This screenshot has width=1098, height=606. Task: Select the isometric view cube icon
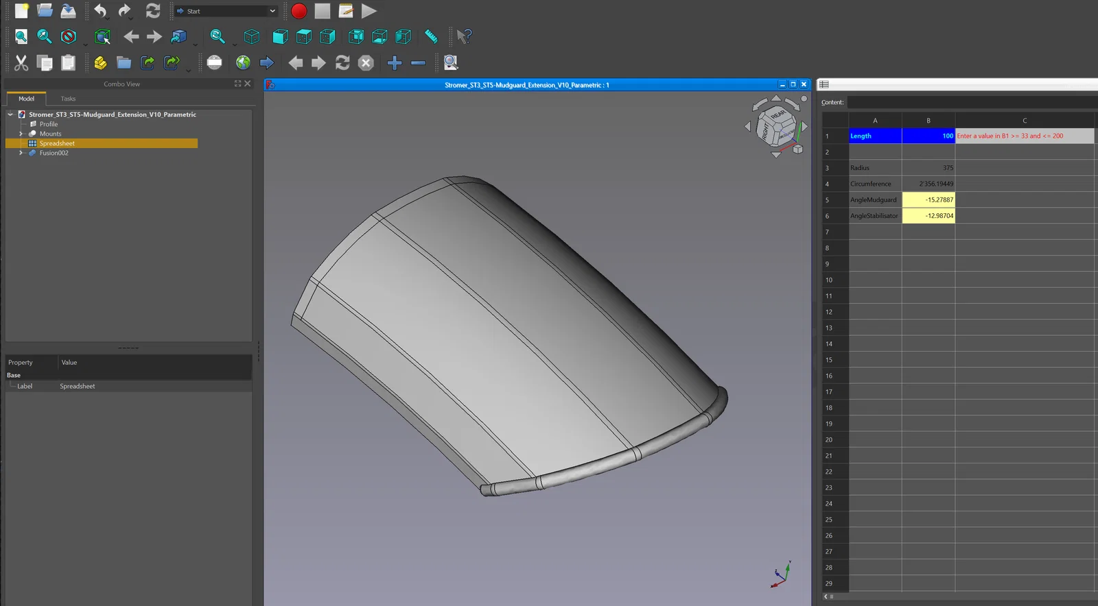pos(252,36)
